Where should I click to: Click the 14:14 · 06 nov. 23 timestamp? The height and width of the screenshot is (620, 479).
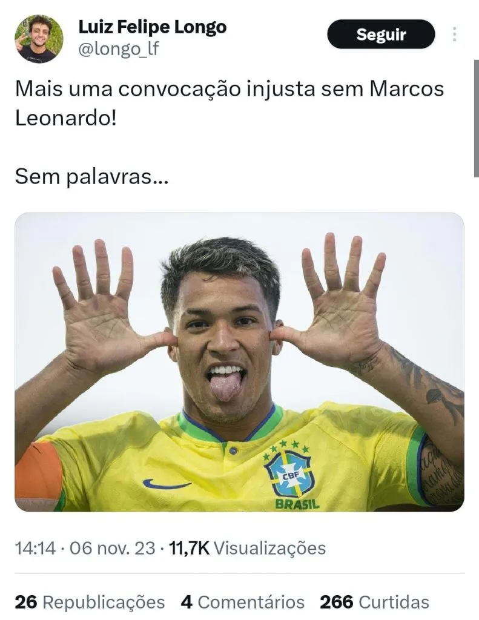coord(85,548)
